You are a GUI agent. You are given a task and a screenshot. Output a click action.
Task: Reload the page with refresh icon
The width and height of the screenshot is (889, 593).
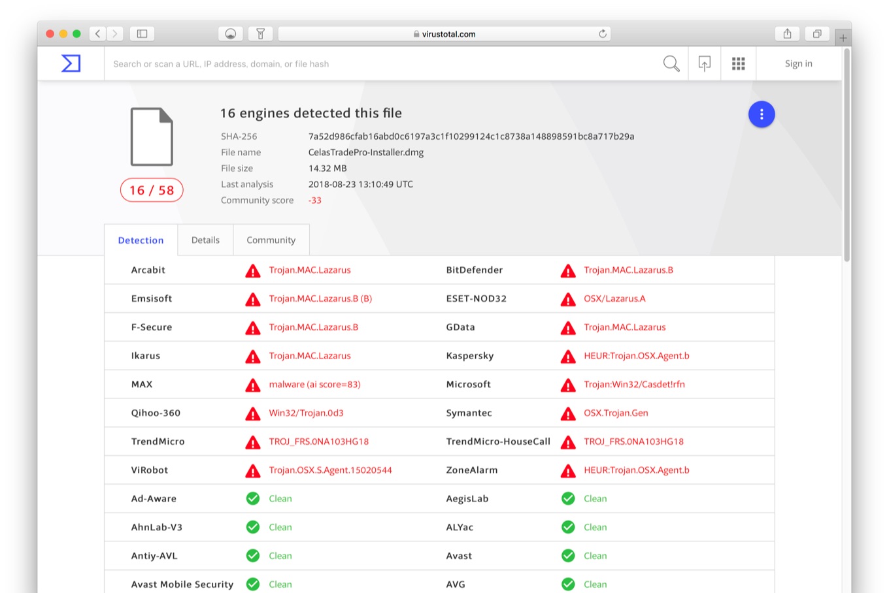602,34
